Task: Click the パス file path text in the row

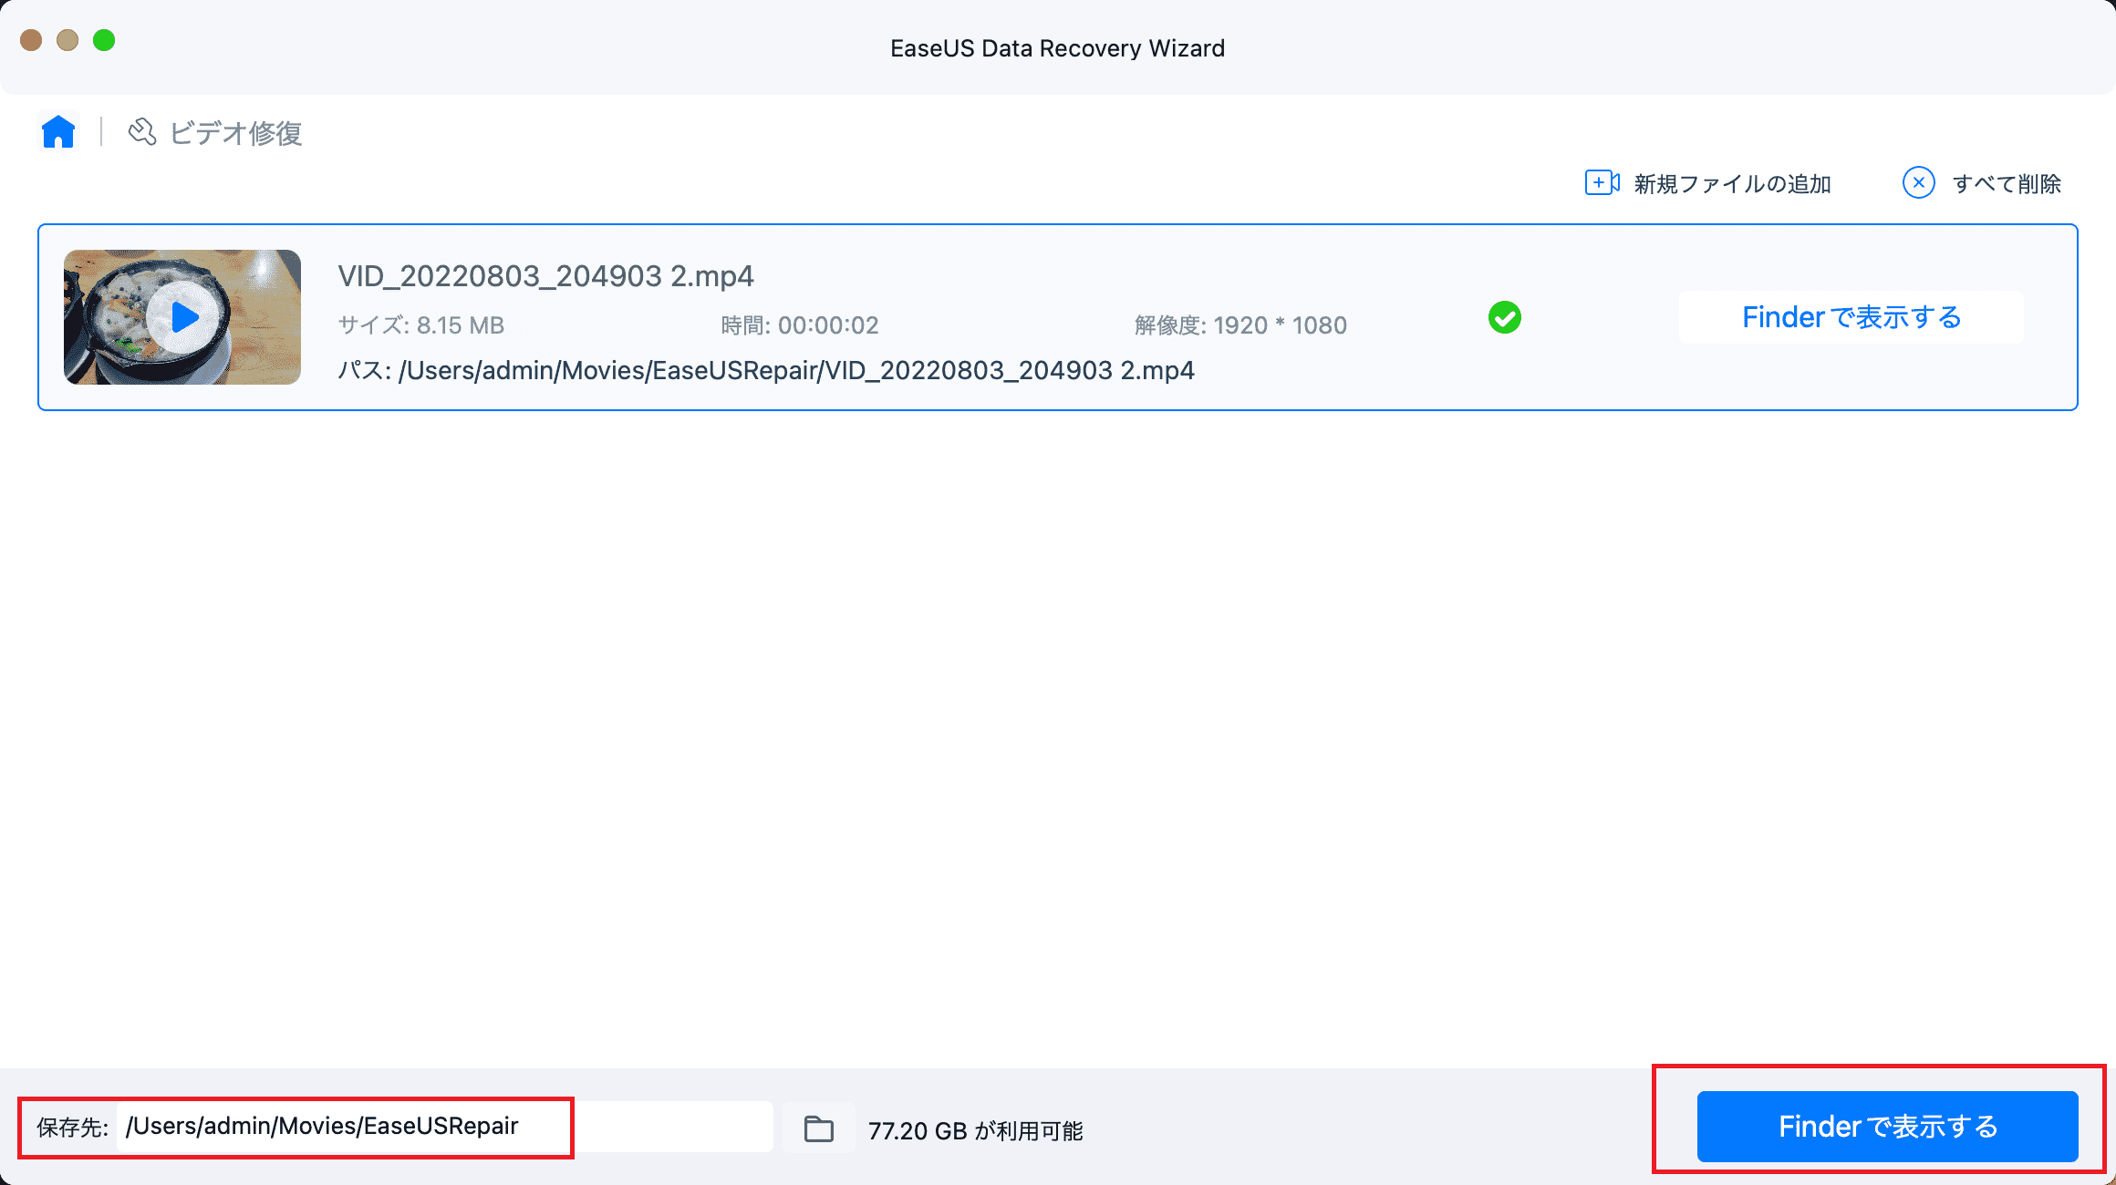Action: click(x=766, y=371)
